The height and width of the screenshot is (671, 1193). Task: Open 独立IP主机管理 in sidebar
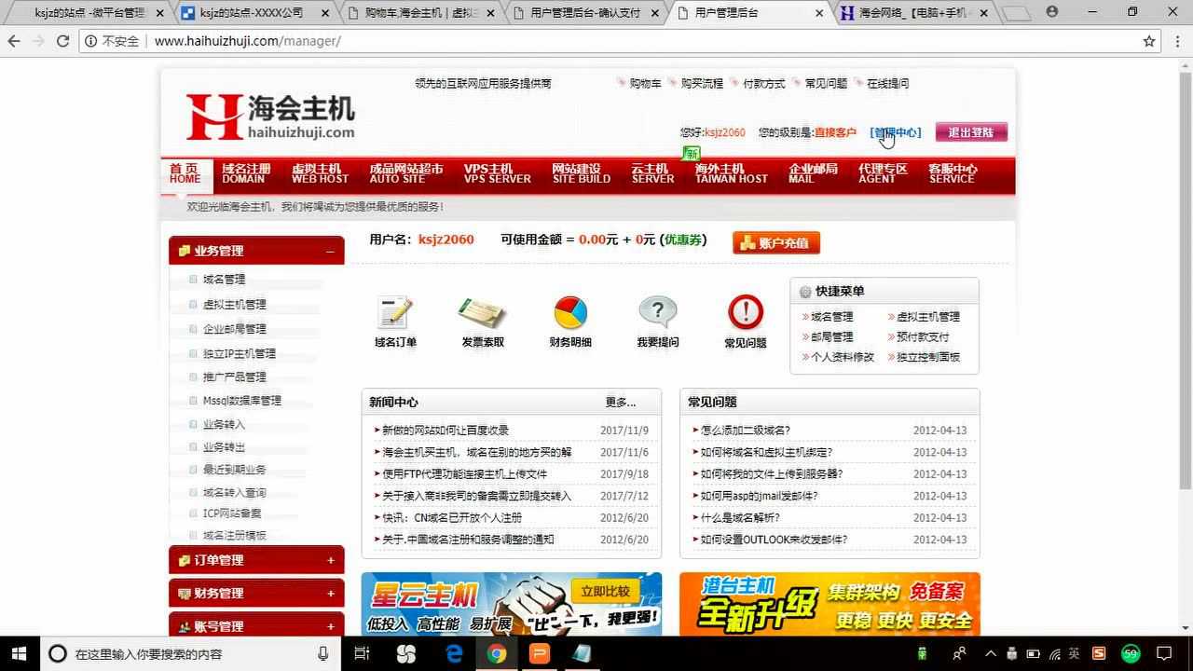240,354
